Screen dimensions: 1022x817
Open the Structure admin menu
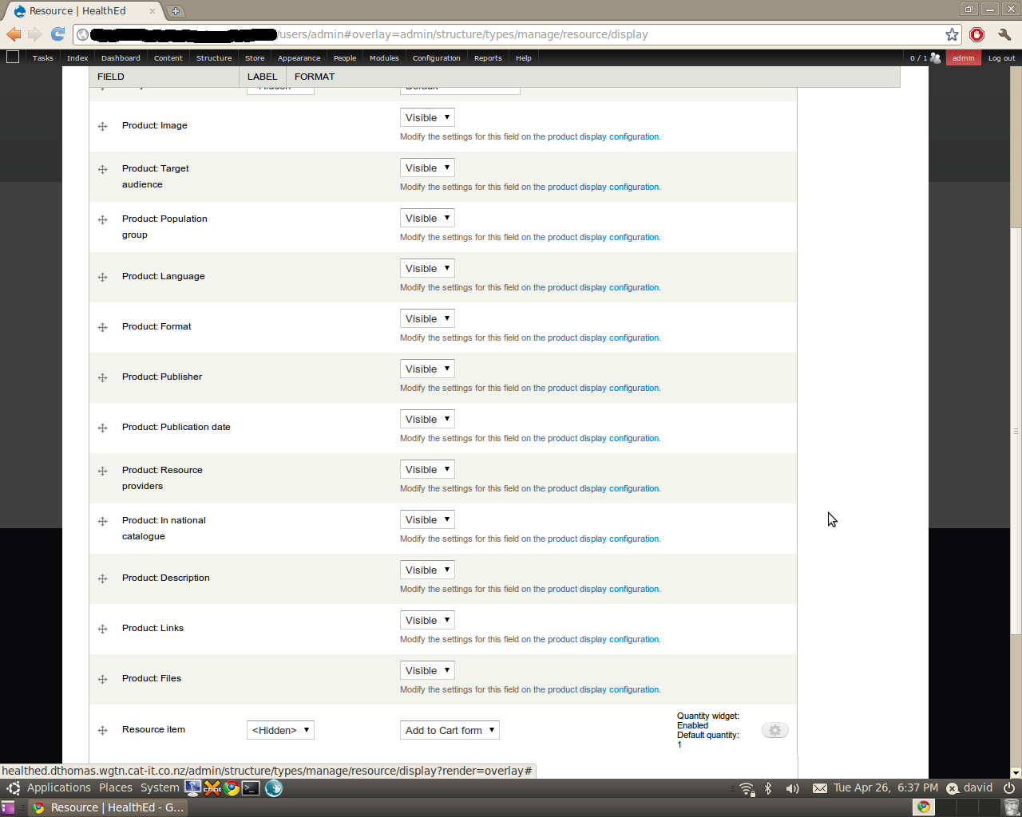pos(214,57)
